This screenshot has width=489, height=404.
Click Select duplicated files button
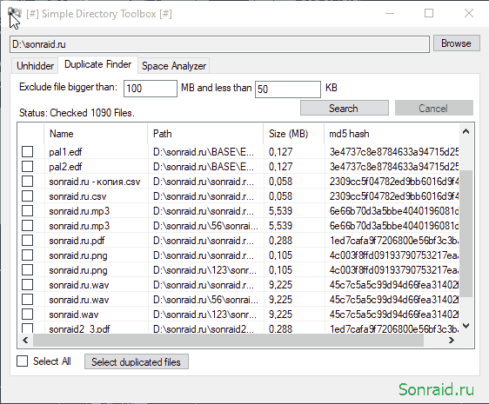[137, 361]
